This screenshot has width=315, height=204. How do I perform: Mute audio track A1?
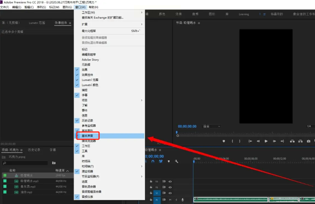pos(170,200)
